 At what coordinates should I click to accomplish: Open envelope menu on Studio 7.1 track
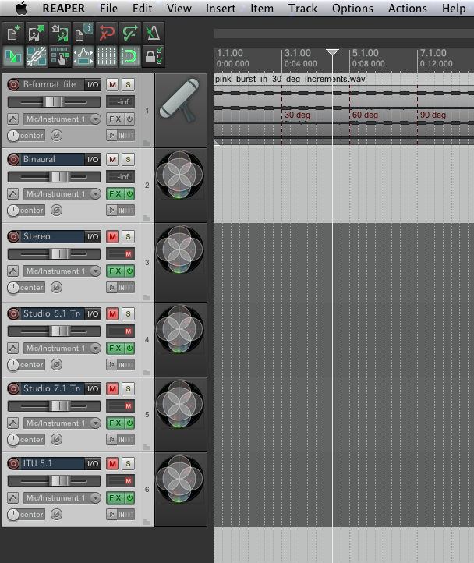pos(13,423)
